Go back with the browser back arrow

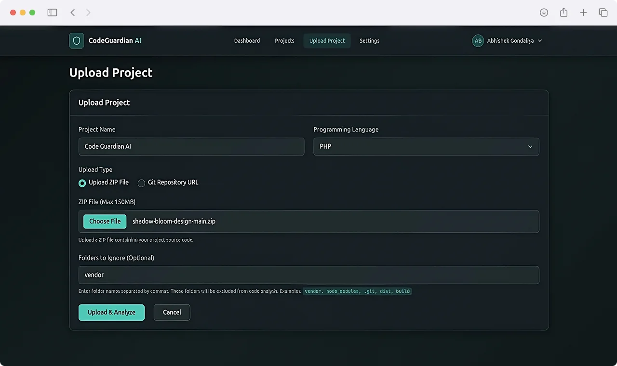click(72, 13)
